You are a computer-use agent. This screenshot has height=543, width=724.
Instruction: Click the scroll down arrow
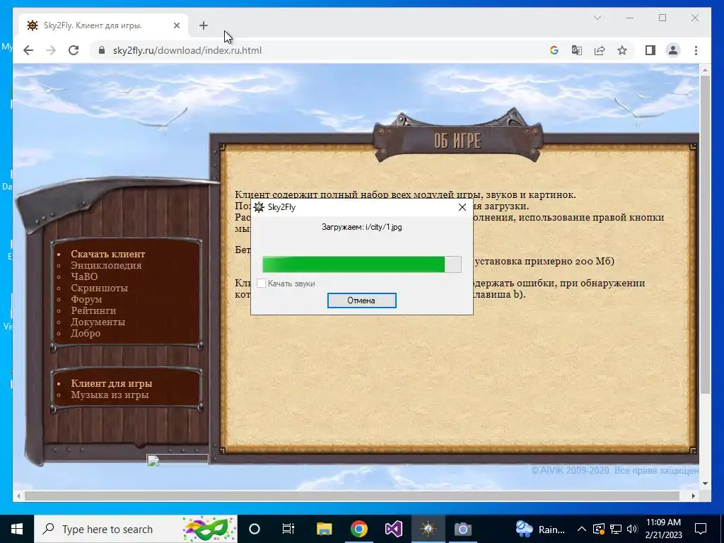705,484
